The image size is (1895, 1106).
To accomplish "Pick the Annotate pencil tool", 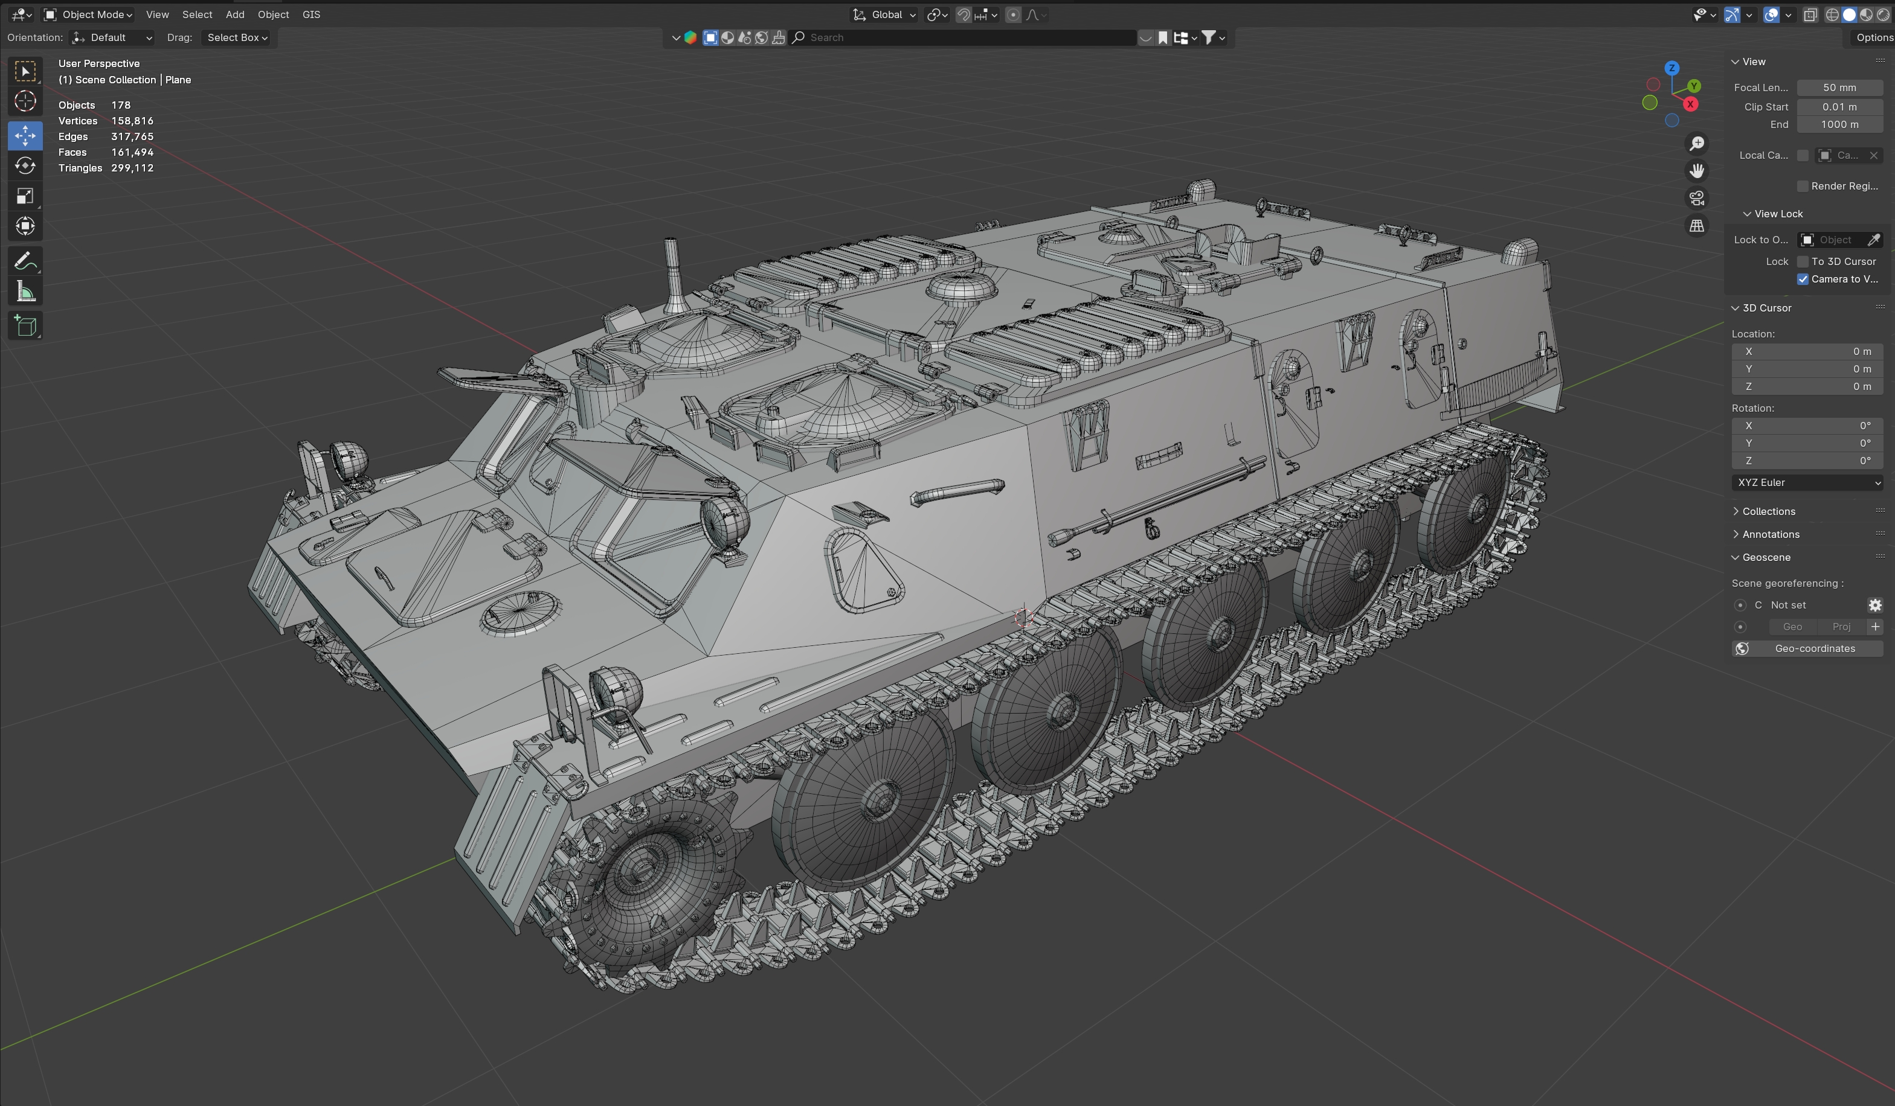I will click(25, 261).
